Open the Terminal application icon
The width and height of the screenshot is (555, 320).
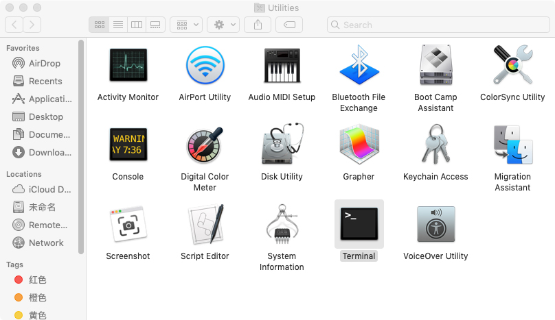(359, 224)
